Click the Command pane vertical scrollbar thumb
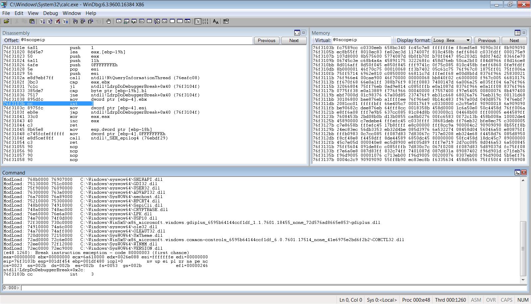 523,248
